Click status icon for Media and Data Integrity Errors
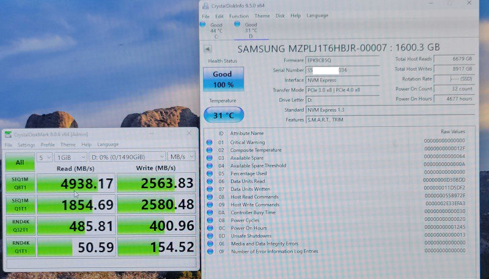The image size is (489, 279). coord(210,244)
